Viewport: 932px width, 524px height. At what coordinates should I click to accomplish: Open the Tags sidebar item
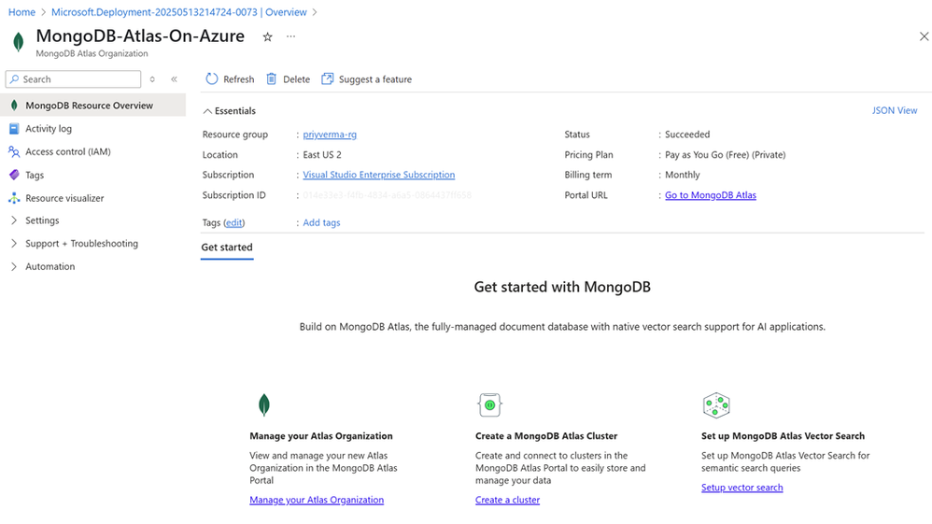(35, 175)
